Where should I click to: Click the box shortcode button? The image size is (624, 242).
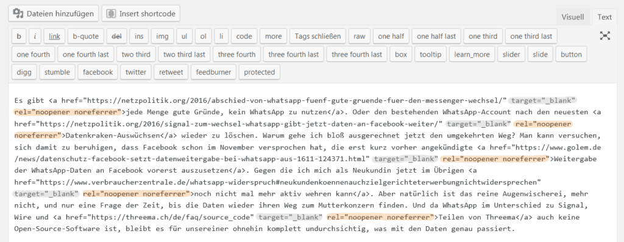click(x=401, y=55)
